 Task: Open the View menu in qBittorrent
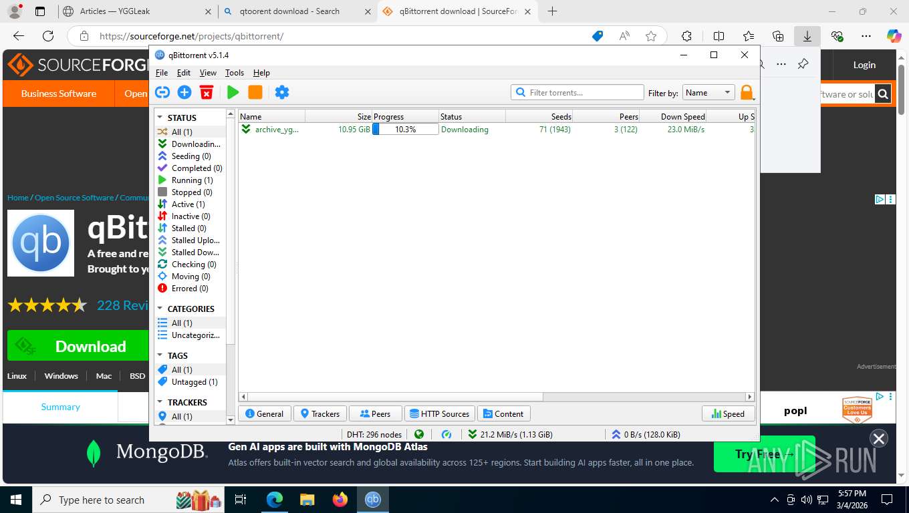(208, 73)
